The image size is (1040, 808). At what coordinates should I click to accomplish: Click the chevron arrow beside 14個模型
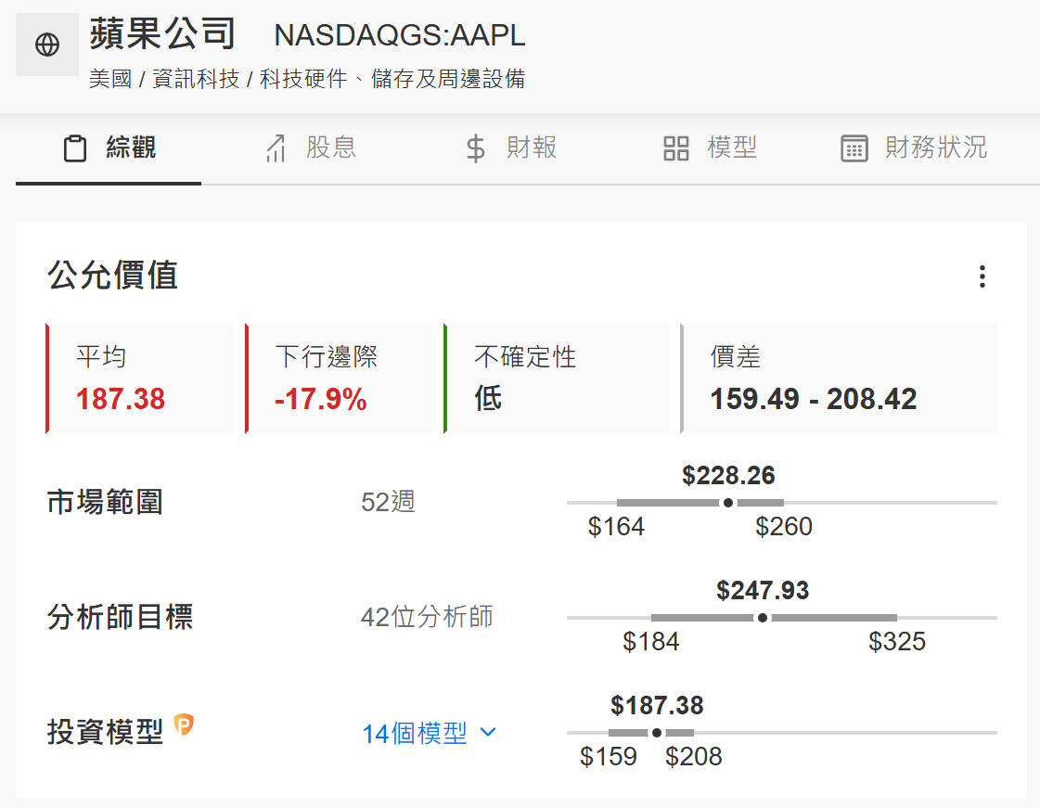(x=488, y=733)
